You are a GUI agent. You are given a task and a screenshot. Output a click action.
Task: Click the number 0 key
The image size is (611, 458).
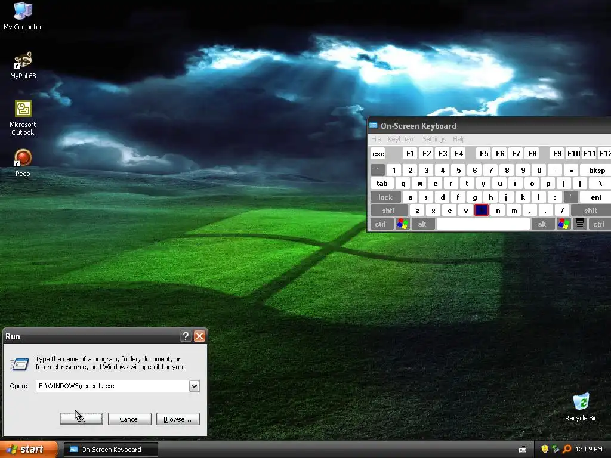click(539, 170)
